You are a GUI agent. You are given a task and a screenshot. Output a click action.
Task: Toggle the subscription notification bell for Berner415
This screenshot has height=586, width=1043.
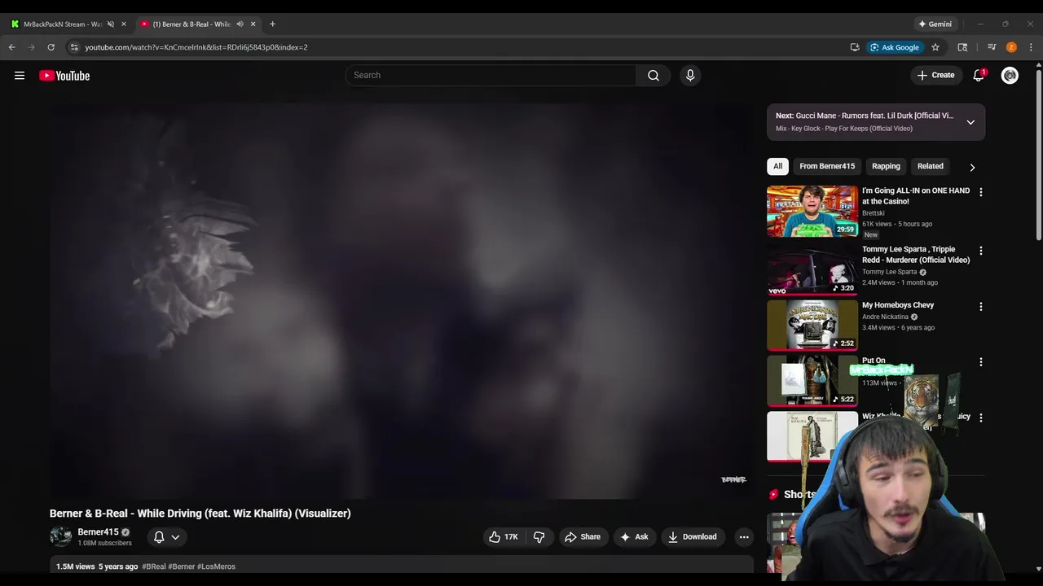pyautogui.click(x=159, y=537)
